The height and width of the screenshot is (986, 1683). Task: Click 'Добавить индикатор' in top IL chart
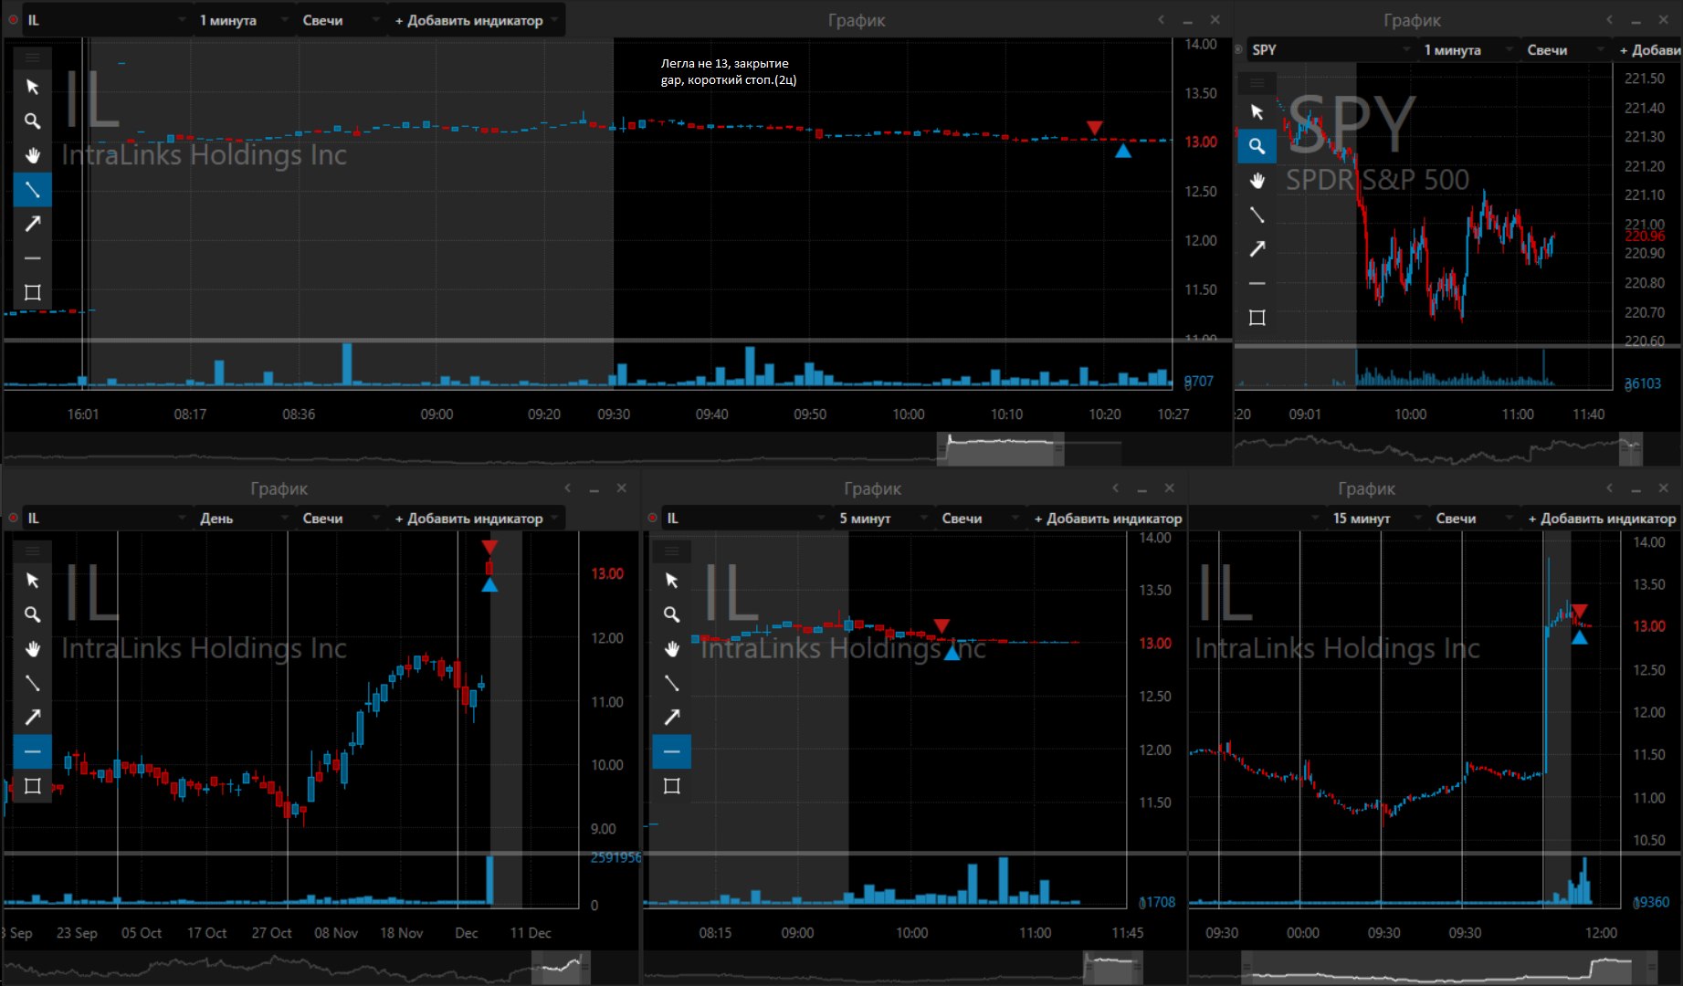pos(475,20)
